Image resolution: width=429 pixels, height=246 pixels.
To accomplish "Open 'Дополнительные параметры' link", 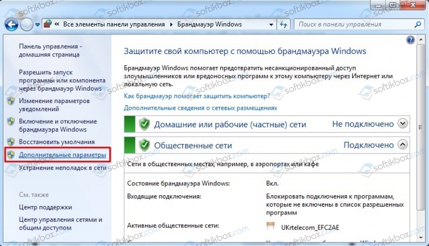I will (x=63, y=155).
